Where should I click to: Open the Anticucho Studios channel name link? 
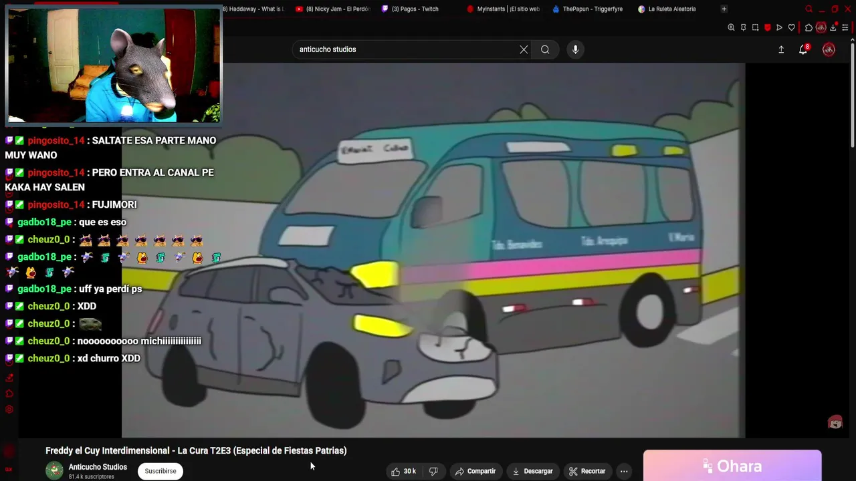click(98, 467)
